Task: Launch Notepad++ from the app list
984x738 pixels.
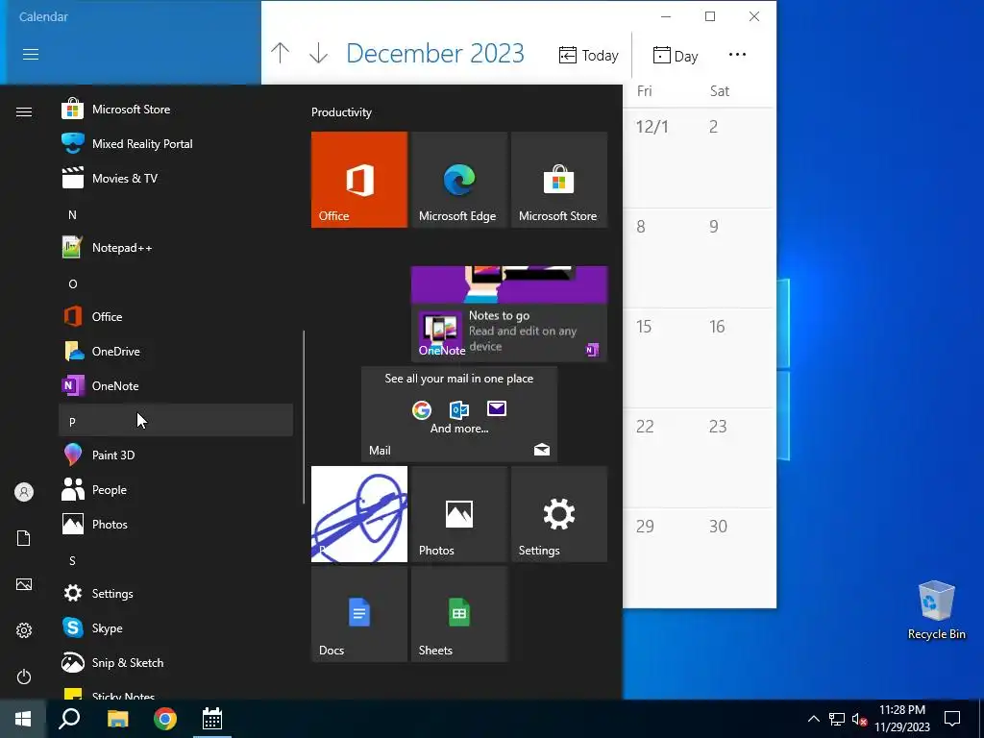Action: pyautogui.click(x=176, y=248)
